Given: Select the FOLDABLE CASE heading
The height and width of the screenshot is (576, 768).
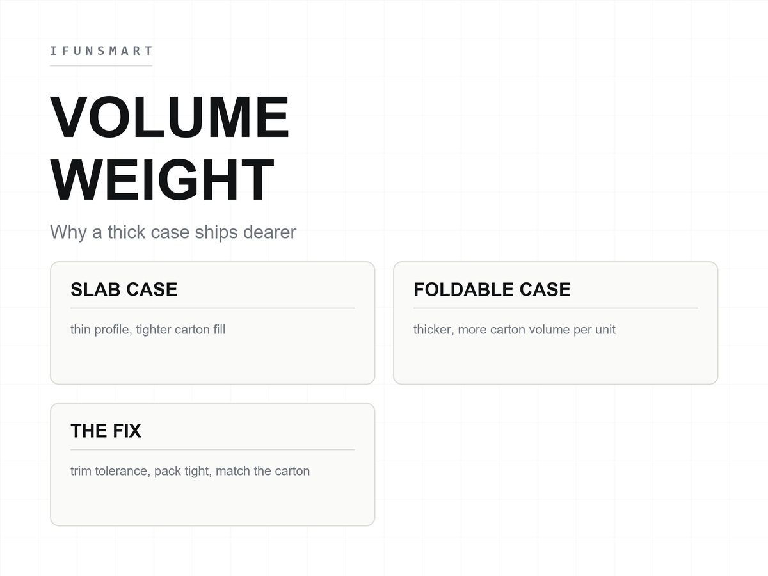Looking at the screenshot, I should (492, 289).
